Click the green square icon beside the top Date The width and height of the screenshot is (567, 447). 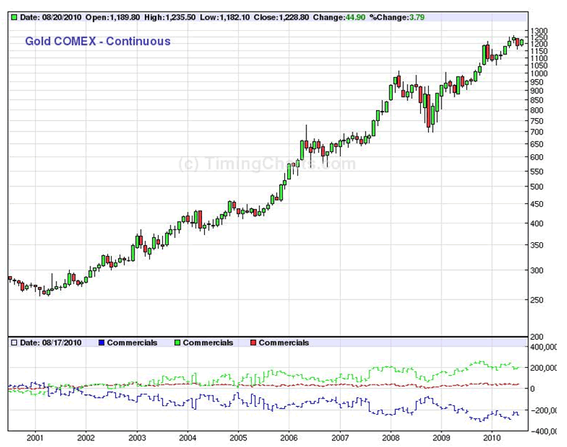coord(15,17)
